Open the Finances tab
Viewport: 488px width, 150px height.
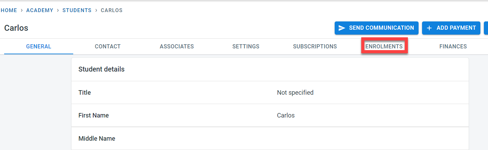pos(453,46)
